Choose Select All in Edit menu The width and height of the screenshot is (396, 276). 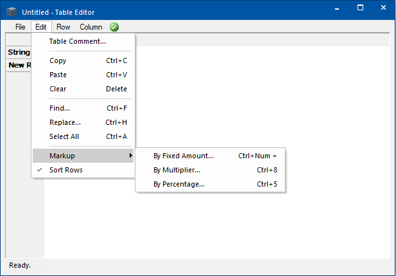[x=83, y=136]
